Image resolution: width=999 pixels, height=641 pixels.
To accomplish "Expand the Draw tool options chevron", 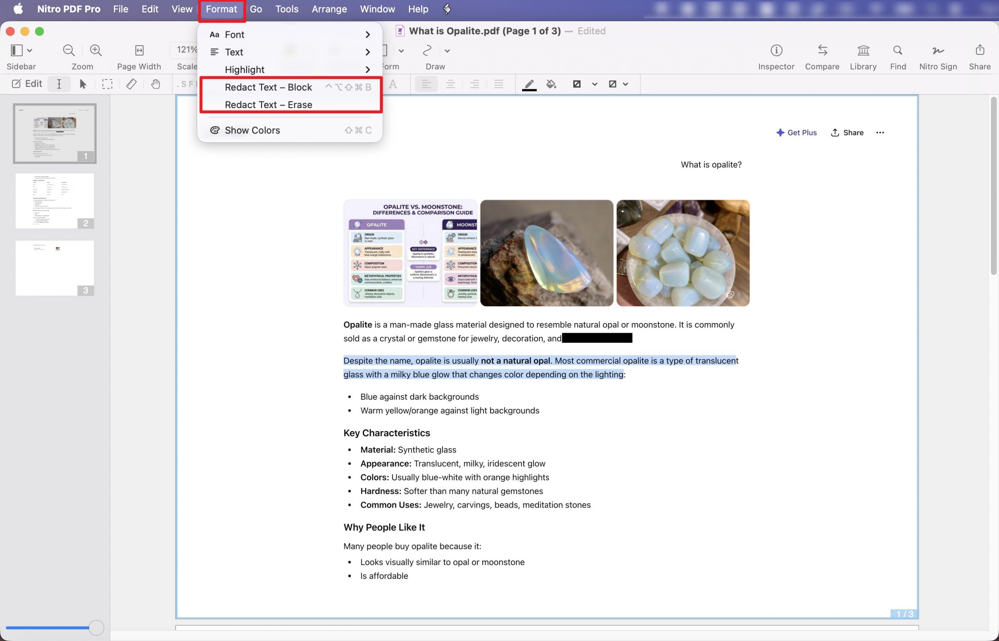I will coord(447,51).
